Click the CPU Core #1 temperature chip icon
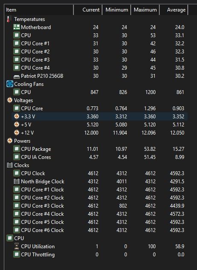The height and width of the screenshot is (270, 197). (17, 43)
